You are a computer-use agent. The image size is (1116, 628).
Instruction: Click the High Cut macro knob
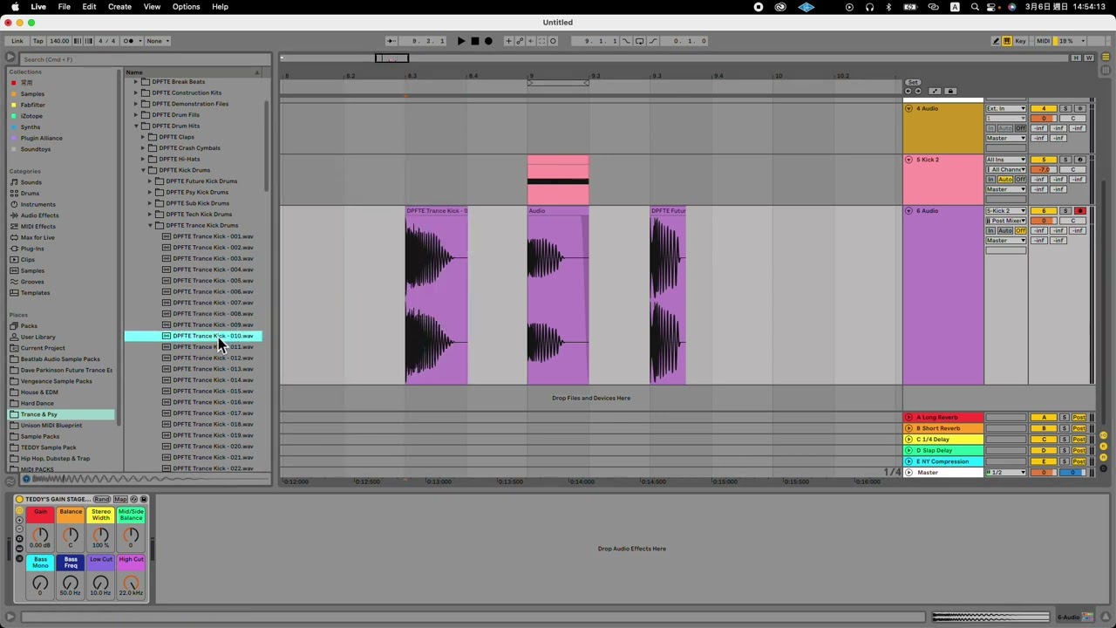coord(131,583)
